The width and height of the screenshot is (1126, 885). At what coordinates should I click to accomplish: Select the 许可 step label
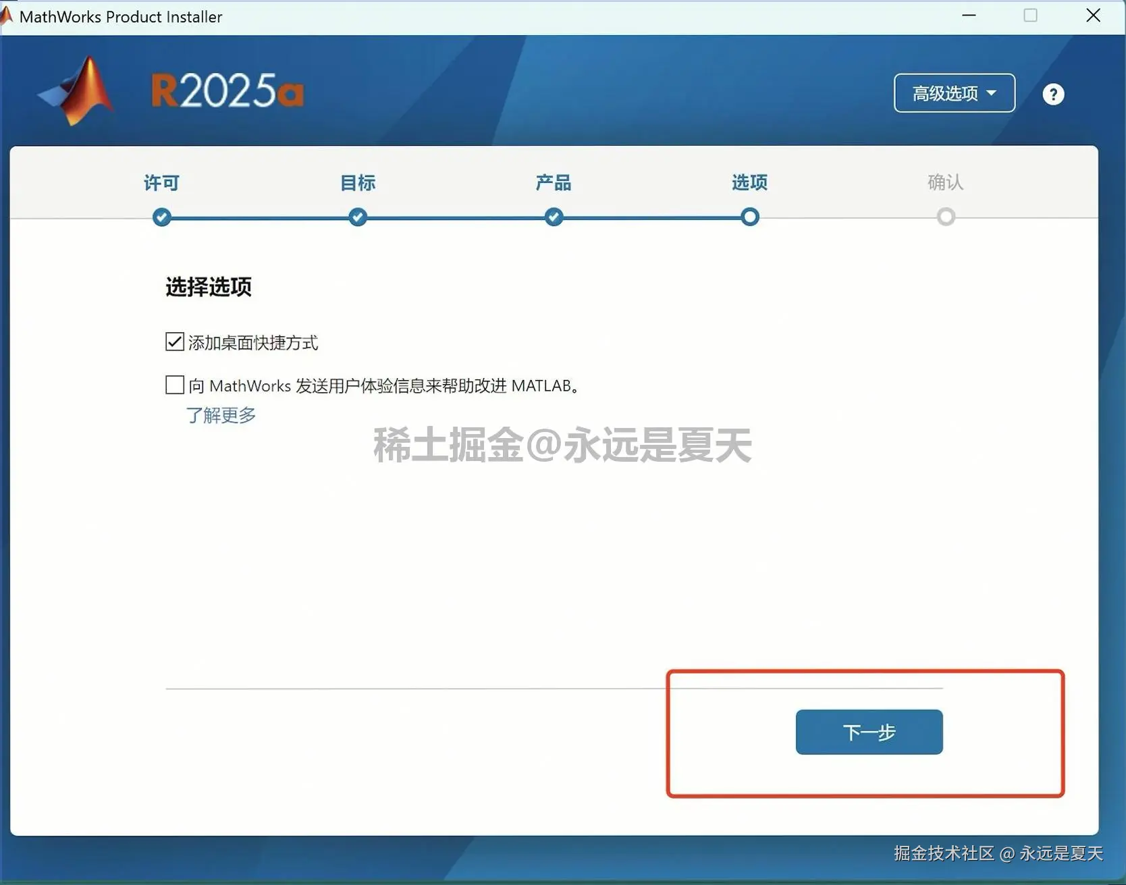(161, 183)
